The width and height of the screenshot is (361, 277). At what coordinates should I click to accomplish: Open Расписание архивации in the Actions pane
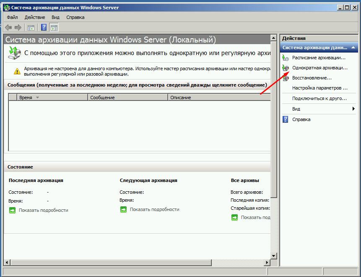click(318, 58)
